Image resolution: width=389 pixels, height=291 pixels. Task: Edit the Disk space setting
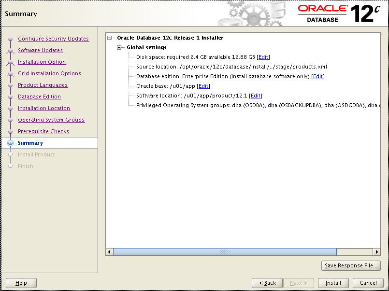263,57
